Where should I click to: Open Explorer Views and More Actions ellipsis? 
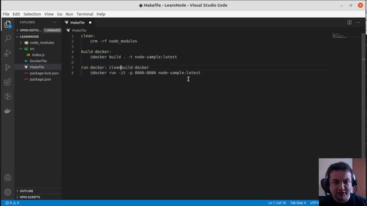pos(54,22)
